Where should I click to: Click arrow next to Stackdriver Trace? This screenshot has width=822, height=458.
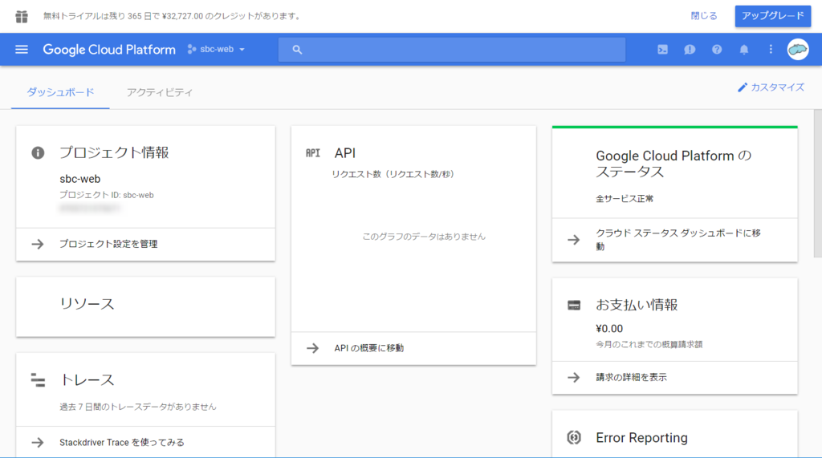pyautogui.click(x=38, y=443)
